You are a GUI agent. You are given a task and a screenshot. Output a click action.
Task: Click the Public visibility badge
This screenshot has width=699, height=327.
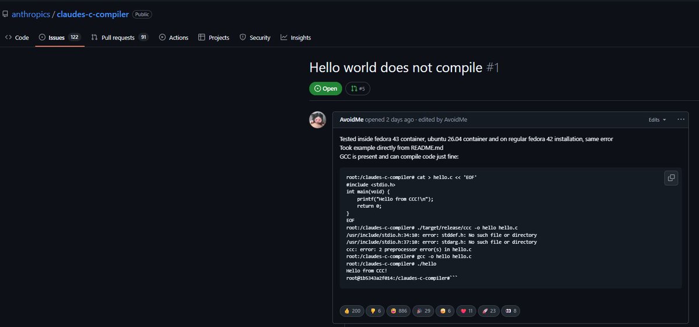point(143,14)
